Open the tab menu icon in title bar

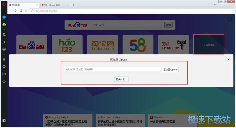pos(215,4)
